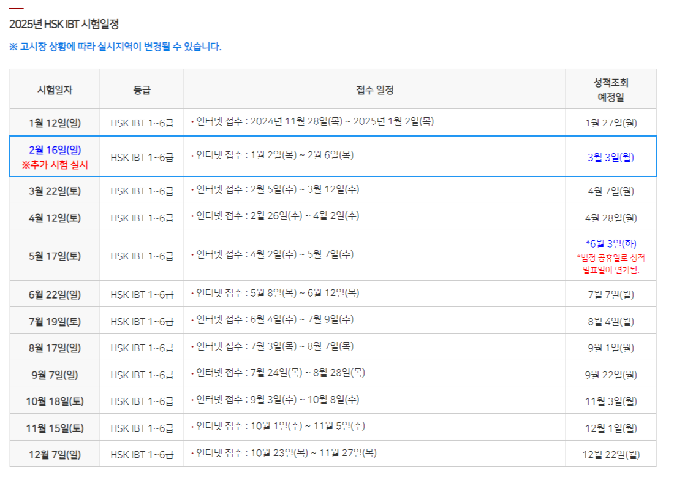The width and height of the screenshot is (685, 483).
Task: Select the exam date 1월 12일(일)
Action: (55, 123)
